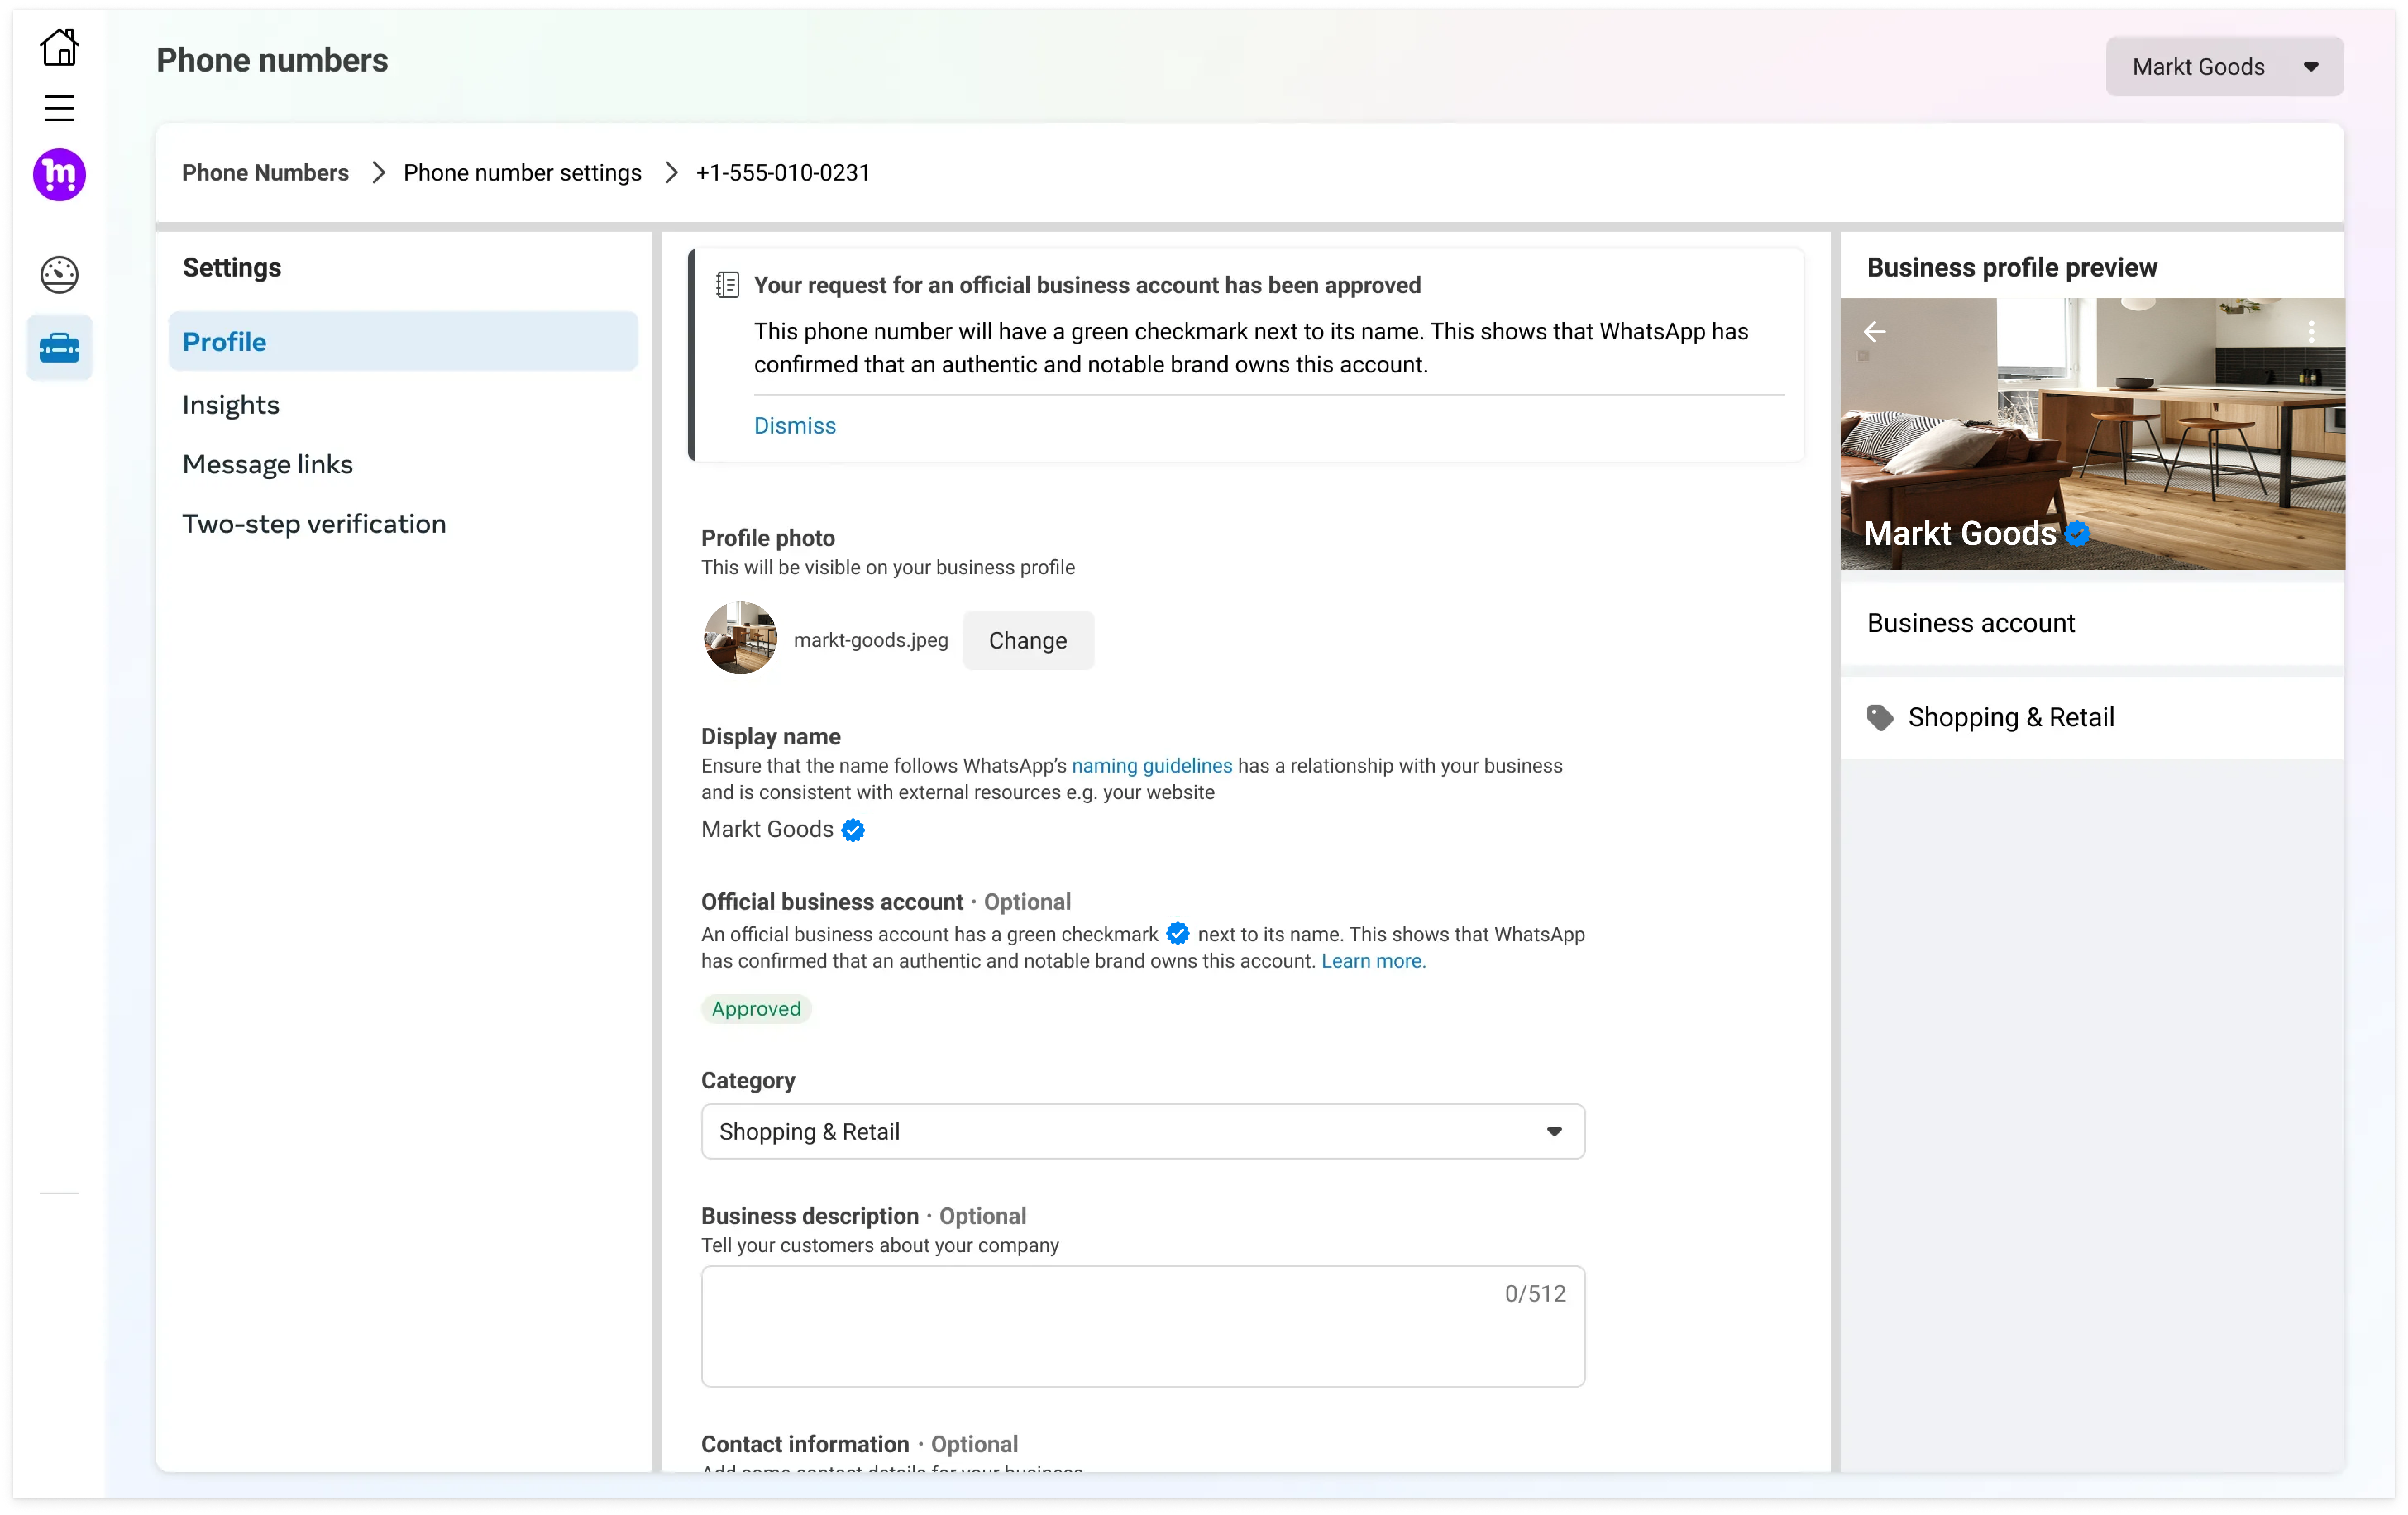
Task: Click the purple Markt Goods workspace avatar
Action: point(59,175)
